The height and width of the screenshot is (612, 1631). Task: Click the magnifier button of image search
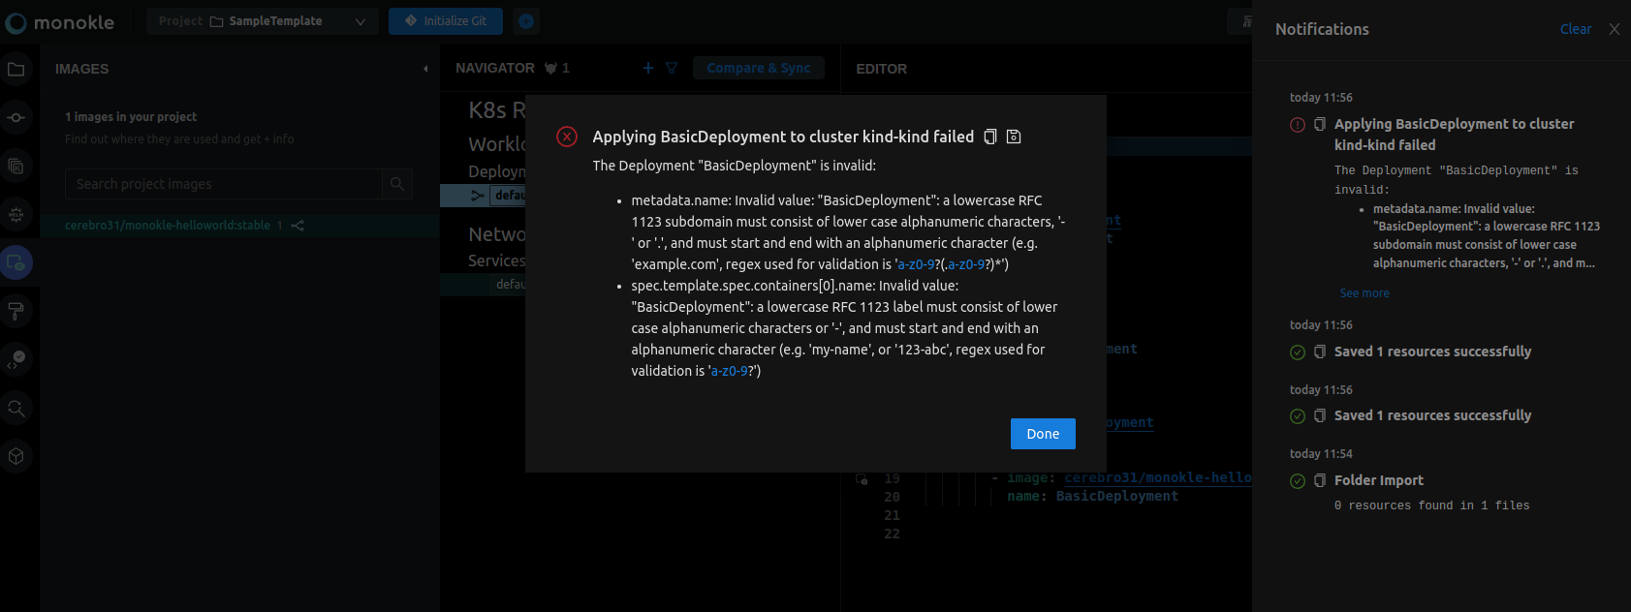397,184
